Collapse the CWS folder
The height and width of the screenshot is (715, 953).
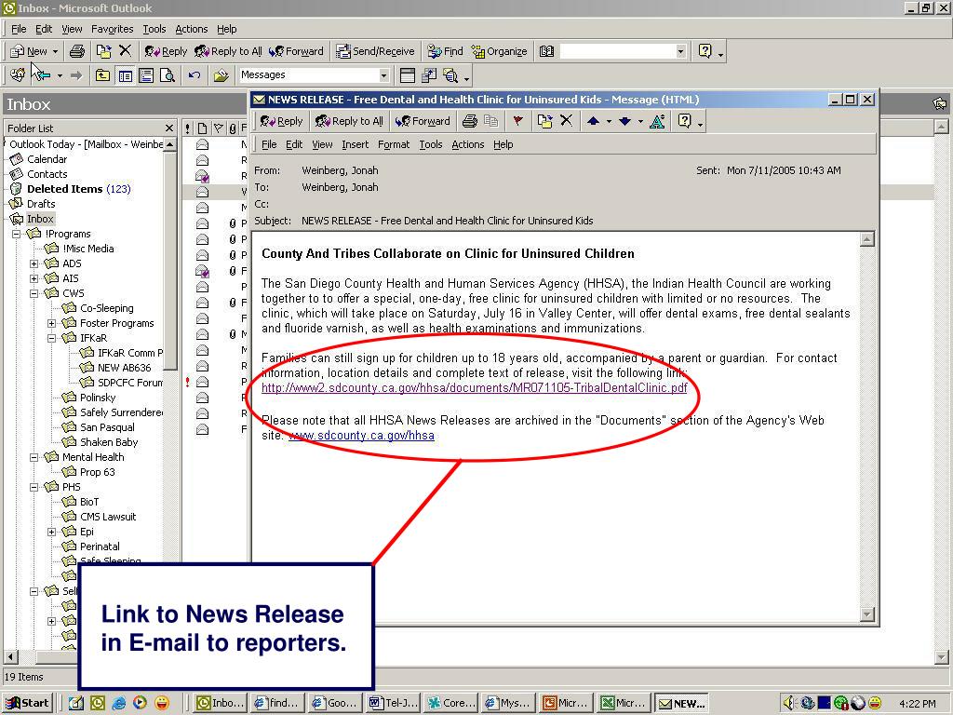coord(34,293)
